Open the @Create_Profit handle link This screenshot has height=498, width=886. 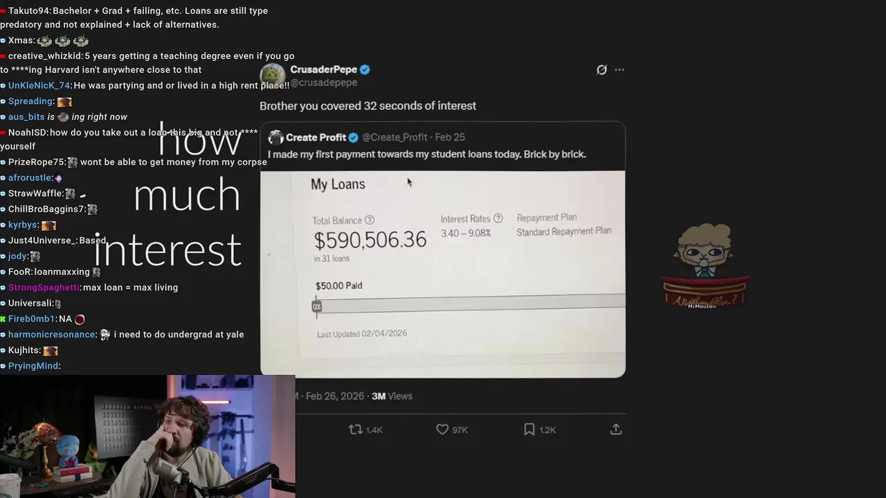395,137
